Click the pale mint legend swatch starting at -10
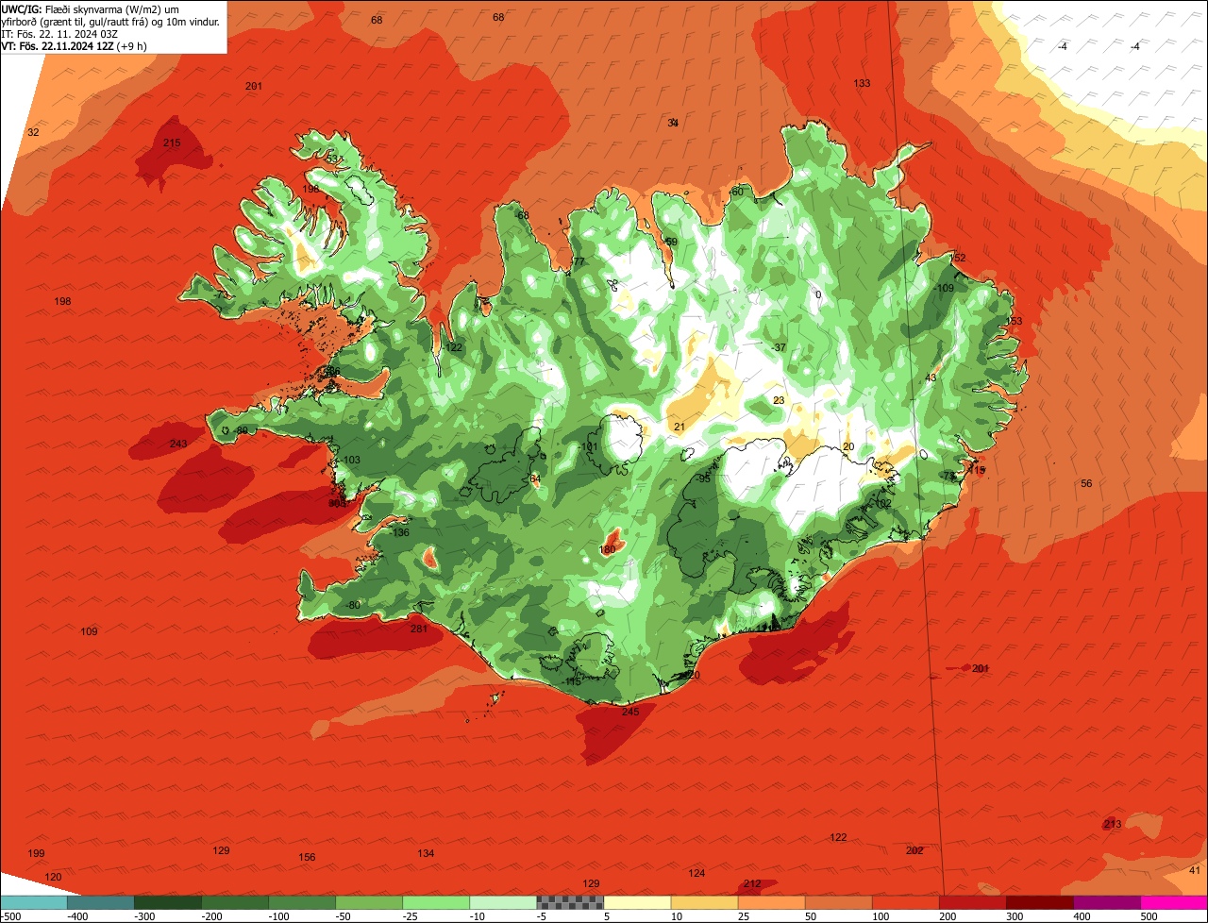 (503, 902)
